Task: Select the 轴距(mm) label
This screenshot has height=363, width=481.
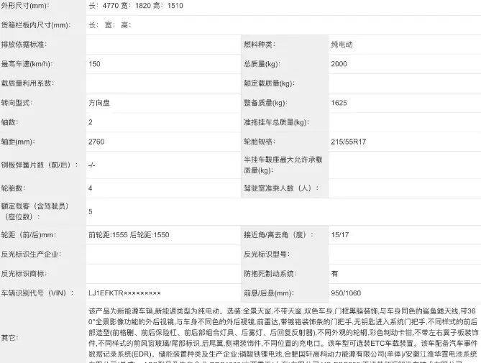Action: (x=18, y=142)
